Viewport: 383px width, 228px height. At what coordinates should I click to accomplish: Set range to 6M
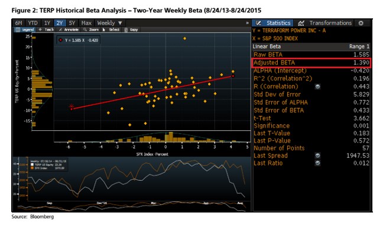18,23
